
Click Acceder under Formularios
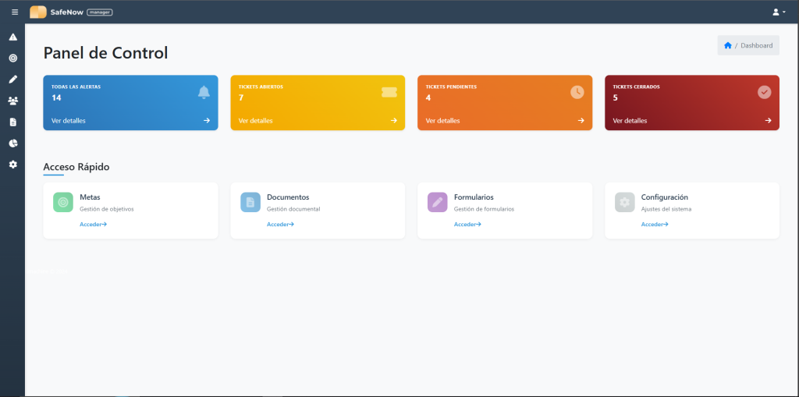467,224
